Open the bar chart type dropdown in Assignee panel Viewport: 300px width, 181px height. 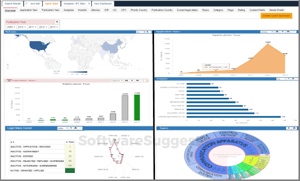(281, 79)
